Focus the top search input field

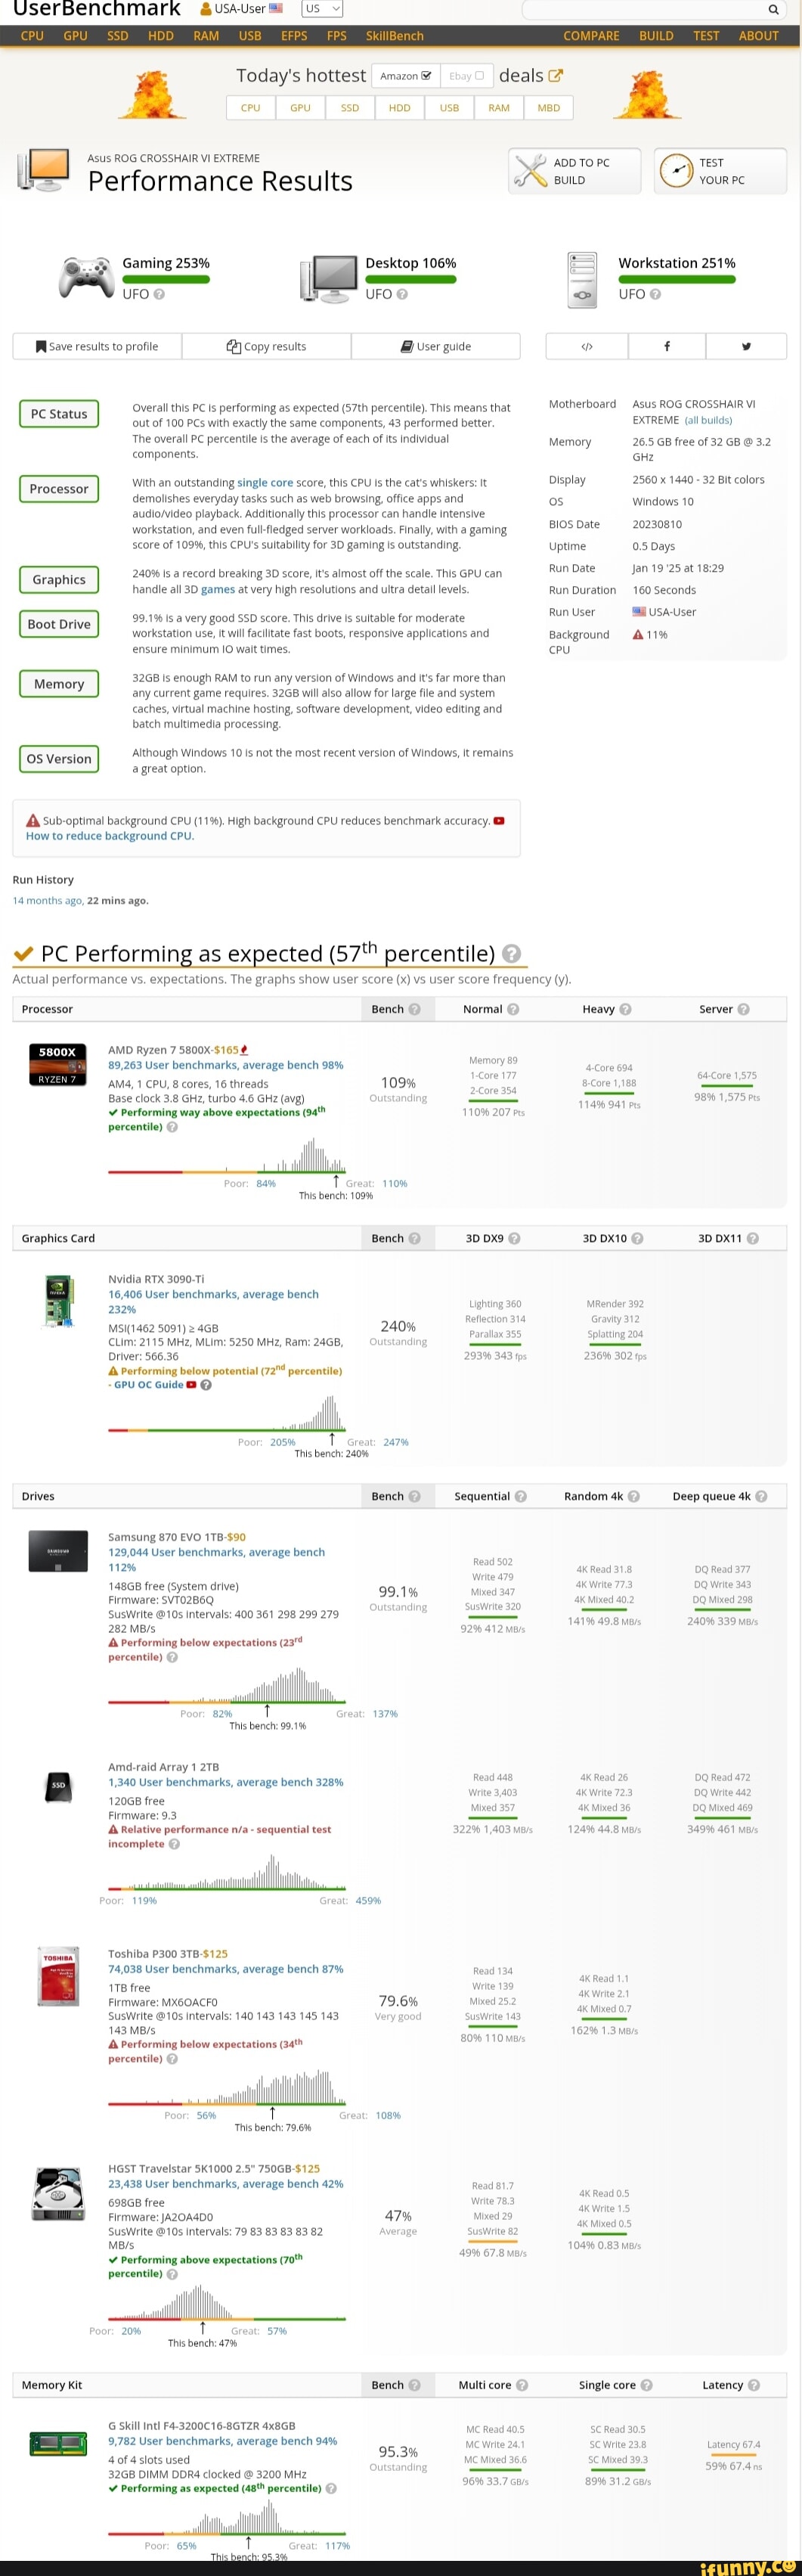642,9
